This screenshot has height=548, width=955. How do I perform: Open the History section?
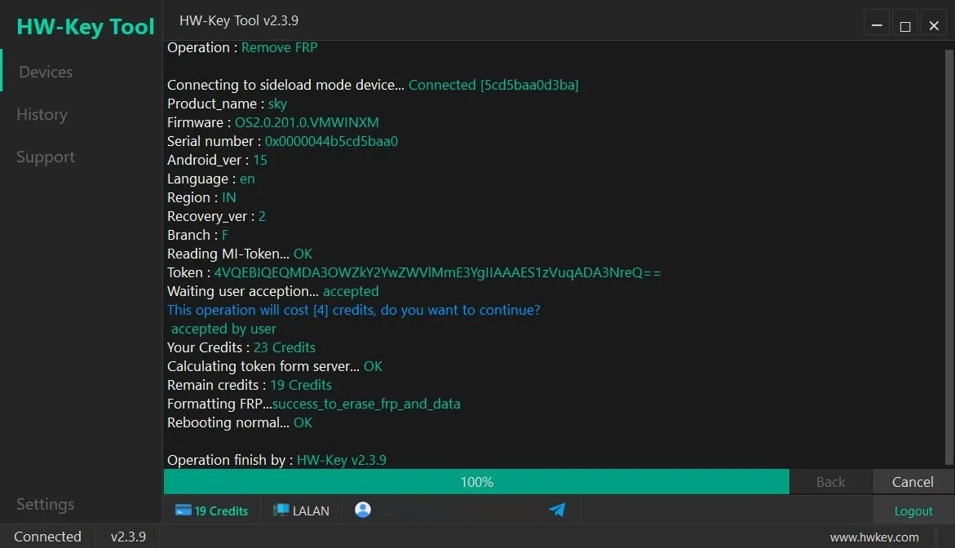(x=42, y=114)
